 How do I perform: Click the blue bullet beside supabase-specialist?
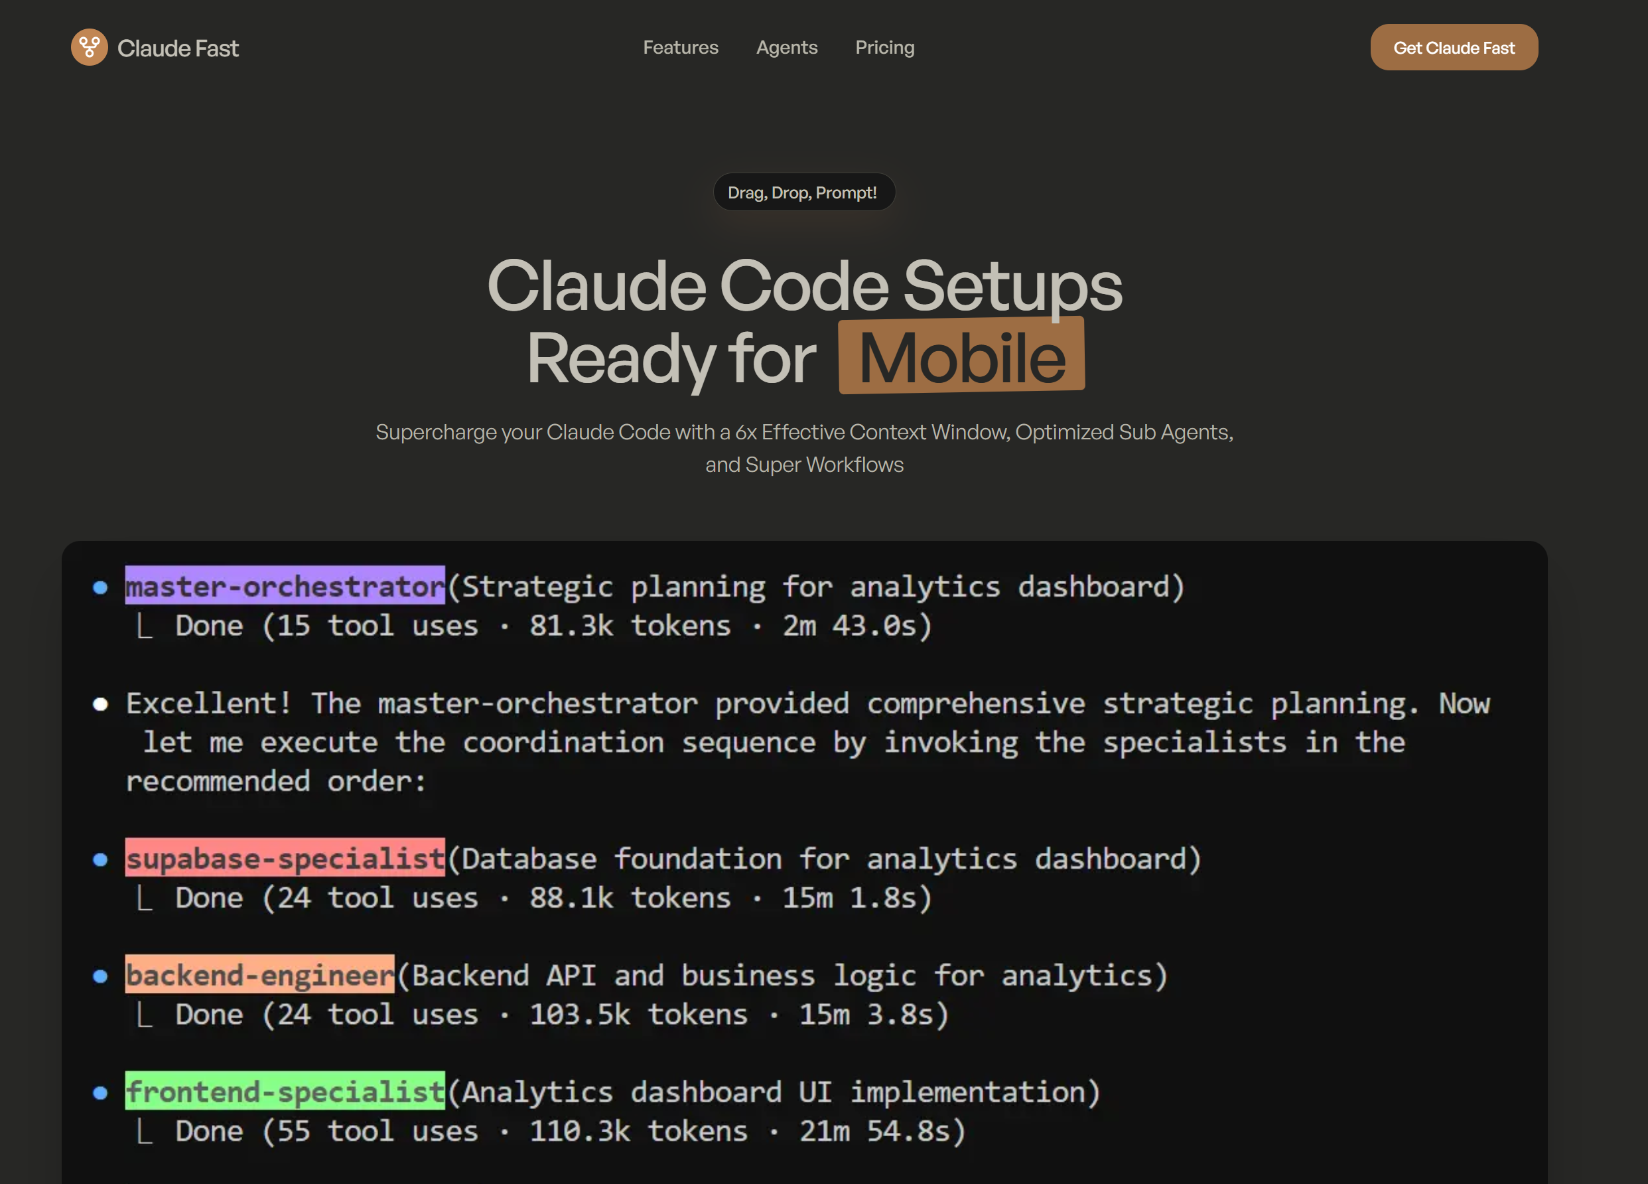coord(100,860)
